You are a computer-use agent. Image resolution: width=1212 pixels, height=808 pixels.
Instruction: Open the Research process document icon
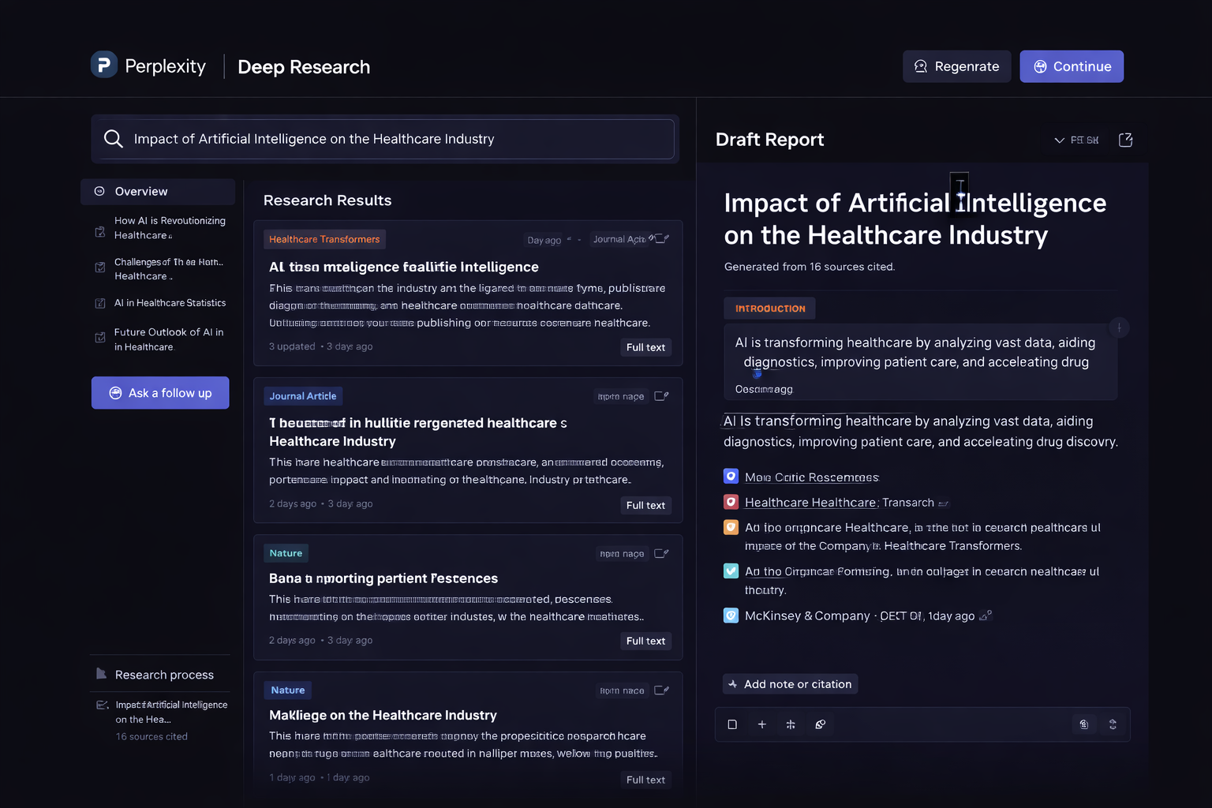100,673
